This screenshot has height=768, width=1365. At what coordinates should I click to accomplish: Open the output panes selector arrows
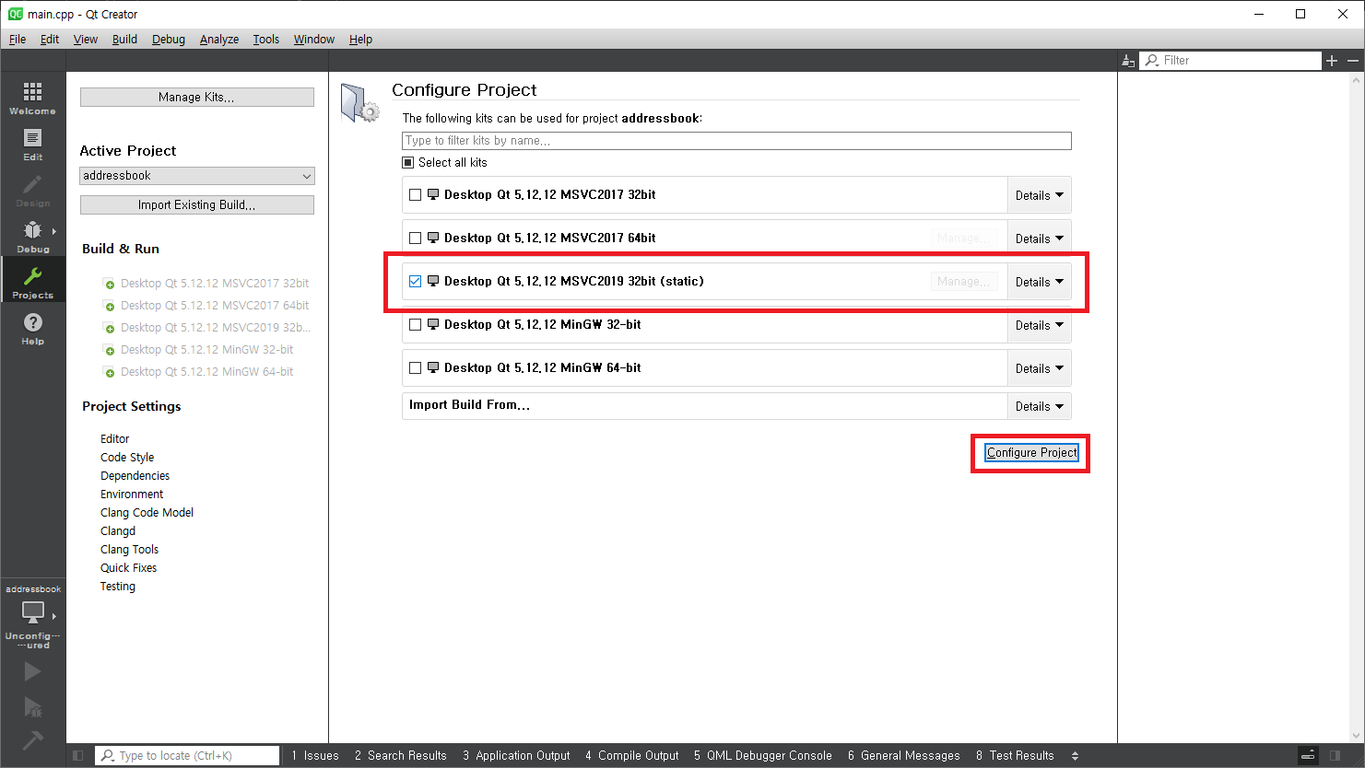[1075, 756]
